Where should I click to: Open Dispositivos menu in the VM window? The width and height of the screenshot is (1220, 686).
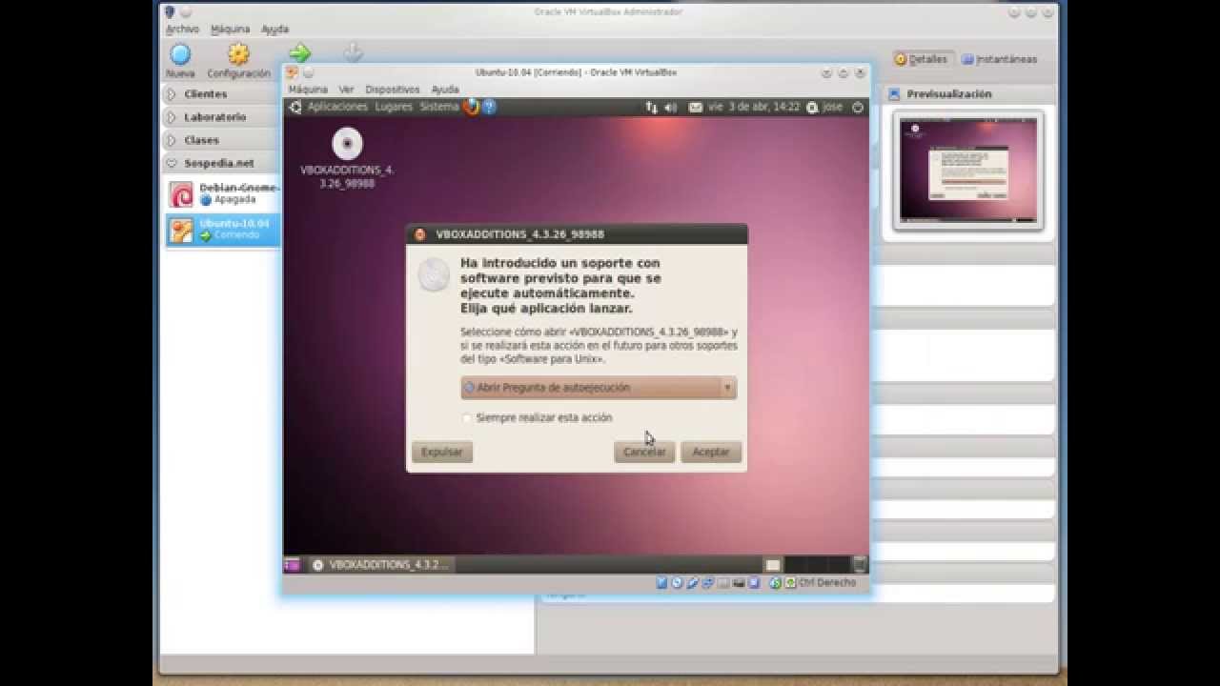[x=393, y=90]
